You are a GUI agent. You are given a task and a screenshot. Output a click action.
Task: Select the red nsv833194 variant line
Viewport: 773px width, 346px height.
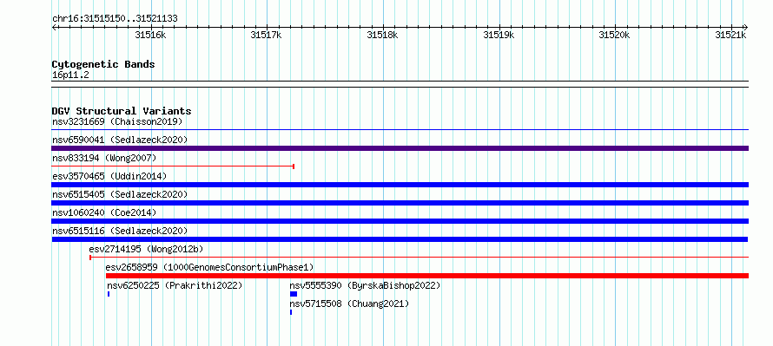point(173,166)
